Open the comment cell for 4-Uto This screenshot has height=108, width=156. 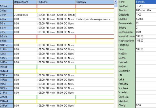pos(95,19)
